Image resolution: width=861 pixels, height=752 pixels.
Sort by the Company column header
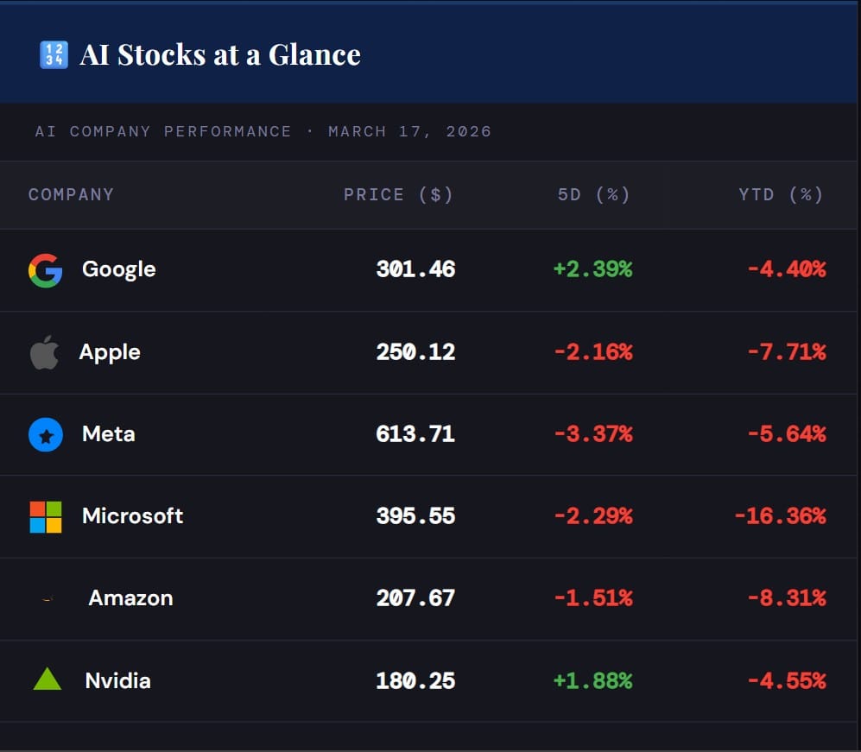point(71,194)
